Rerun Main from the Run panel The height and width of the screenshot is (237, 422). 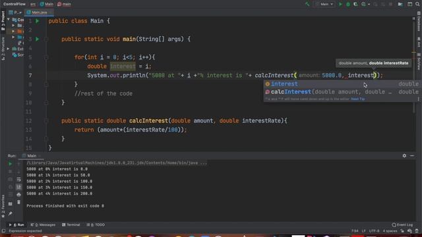pyautogui.click(x=11, y=164)
